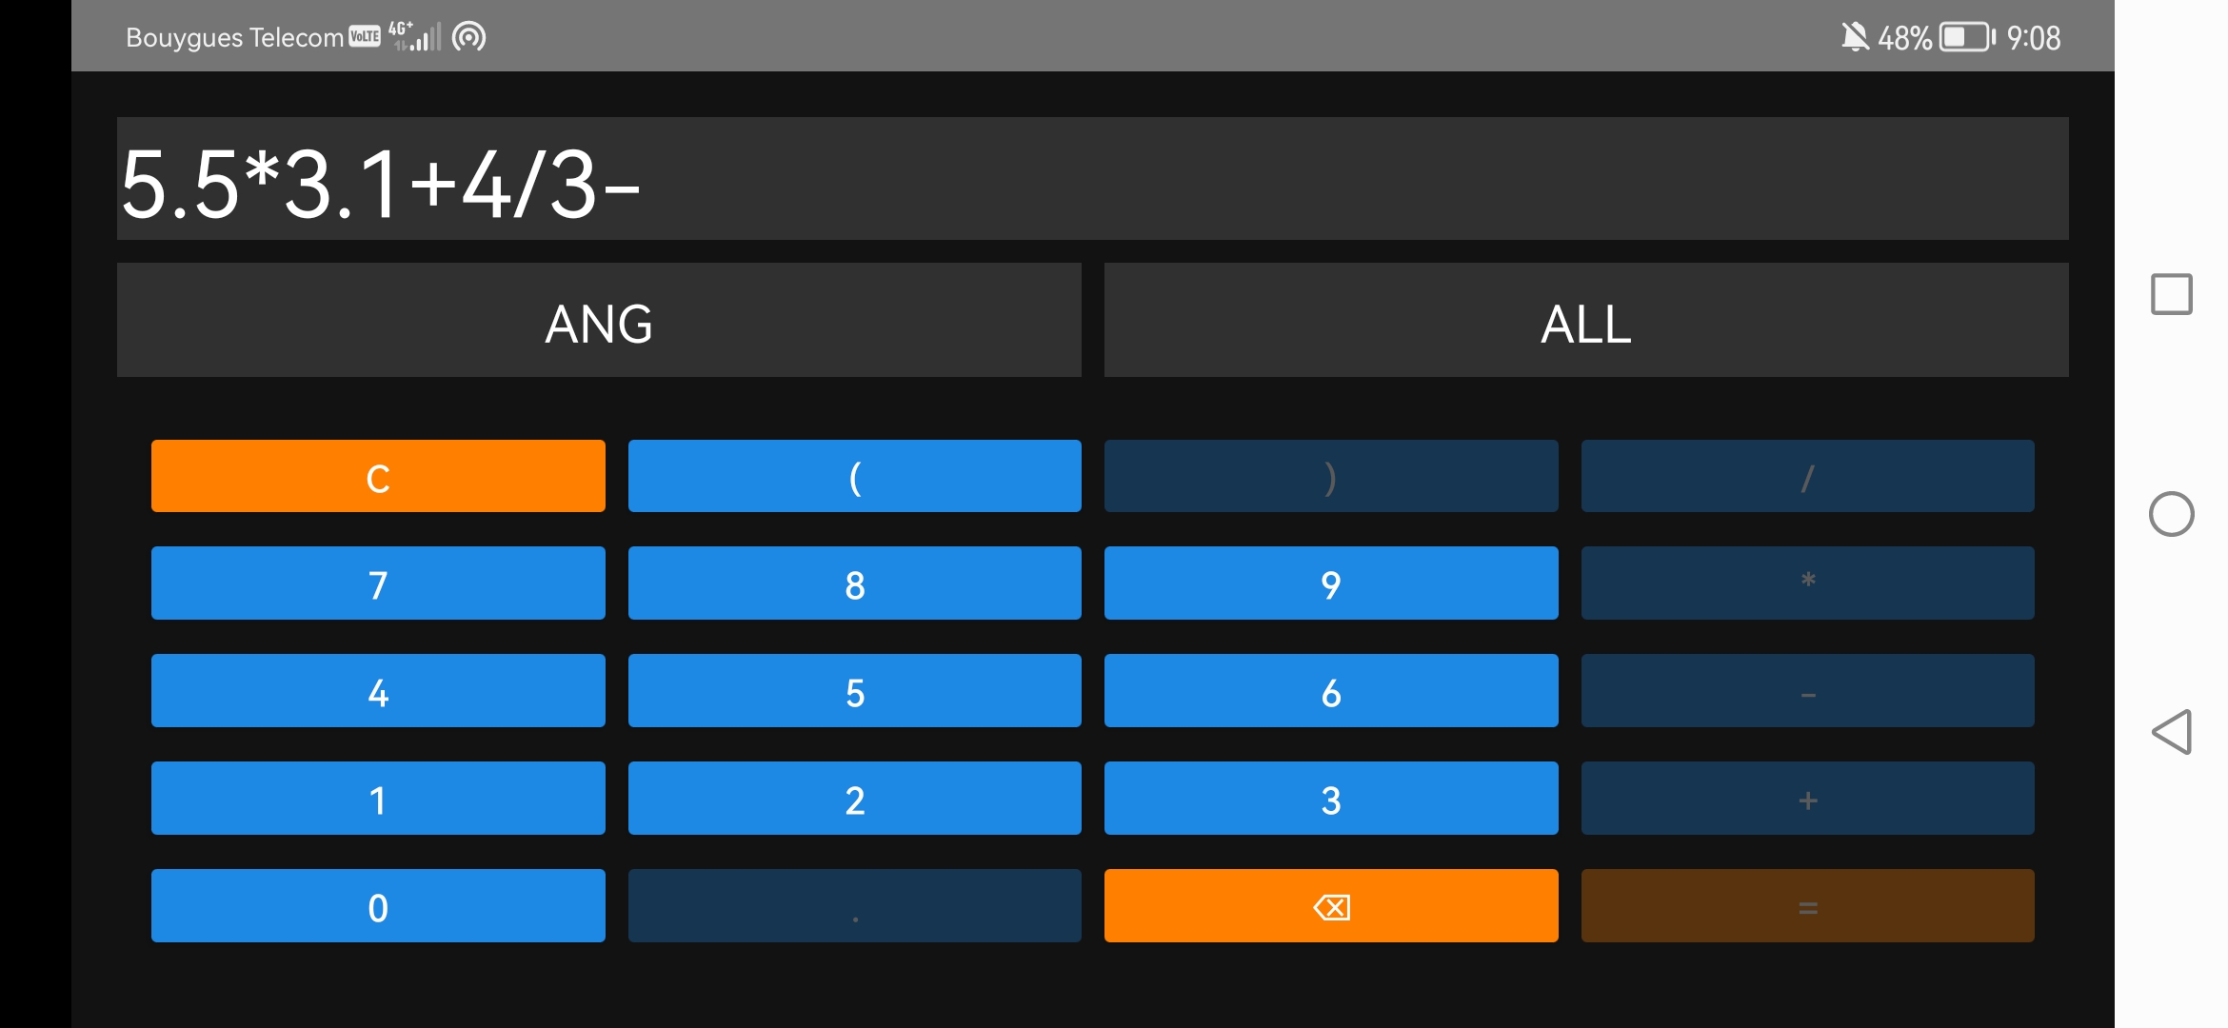Toggle the ANG angle mode button
Viewport: 2228px width, 1028px height.
click(599, 321)
